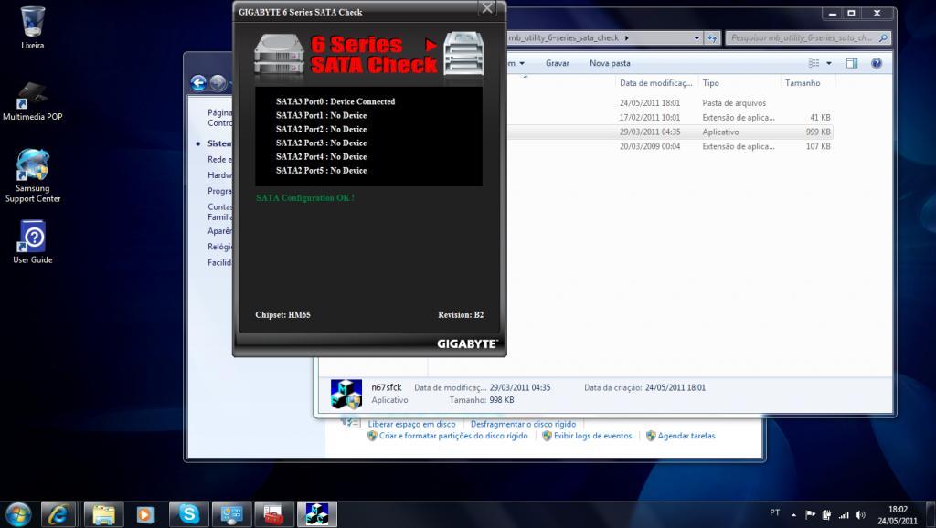Image resolution: width=936 pixels, height=528 pixels.
Task: Select the file row sized 107 KB
Action: (670, 146)
